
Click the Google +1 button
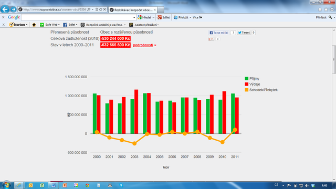(x=211, y=39)
